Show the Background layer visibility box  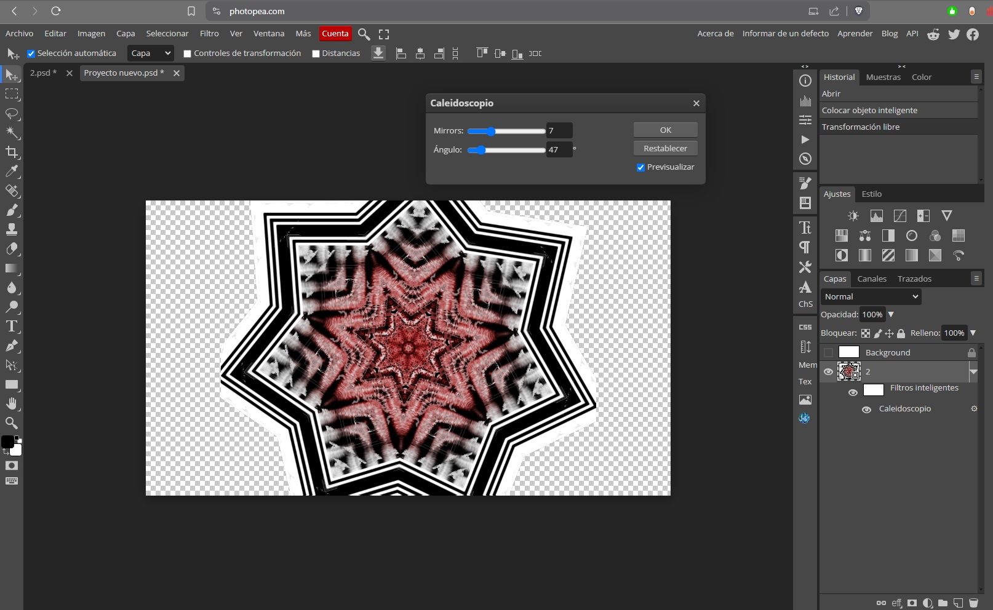click(828, 352)
